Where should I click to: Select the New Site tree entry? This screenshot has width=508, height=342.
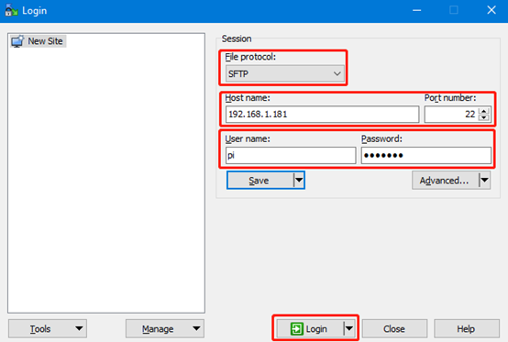point(39,41)
